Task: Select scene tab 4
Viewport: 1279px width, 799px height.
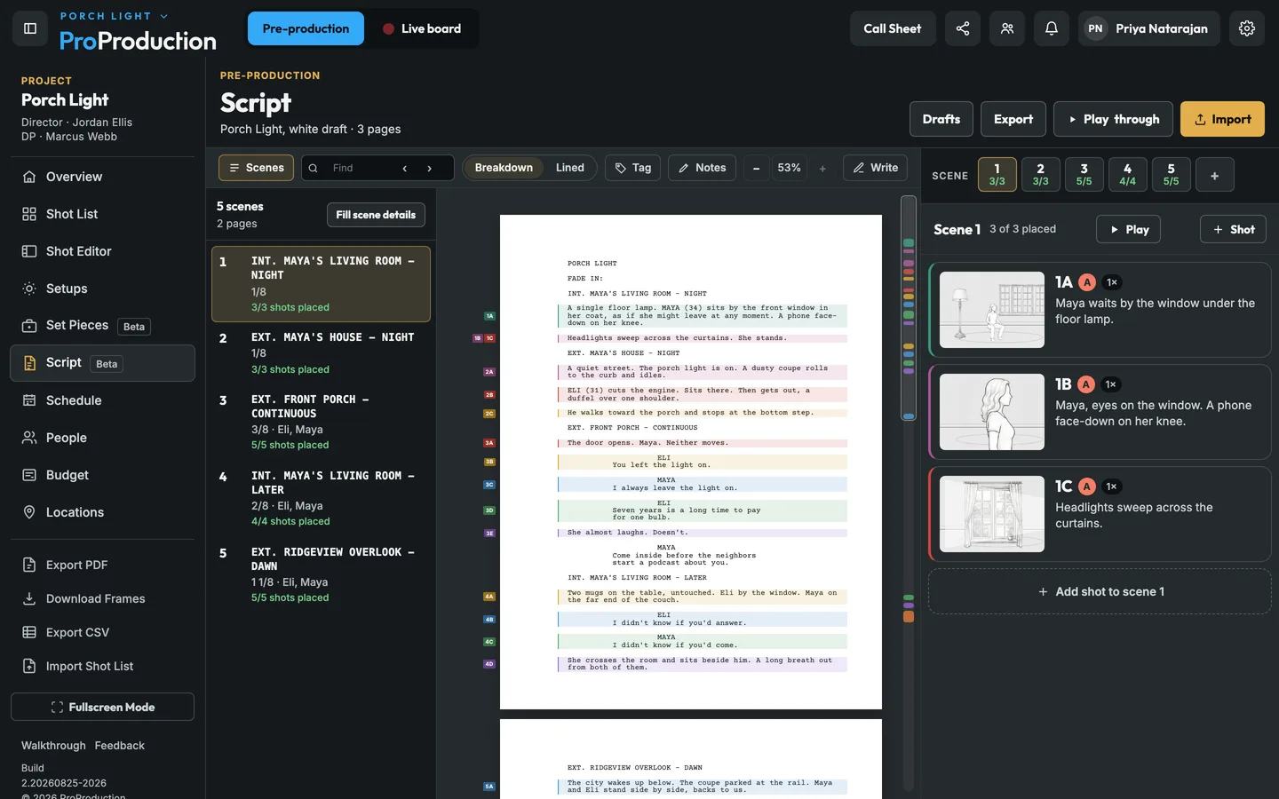Action: (1127, 175)
